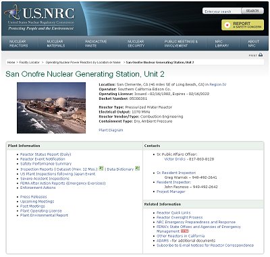The width and height of the screenshot is (270, 257).
Task: Open the NRC Library menu
Action: pyautogui.click(x=221, y=44)
